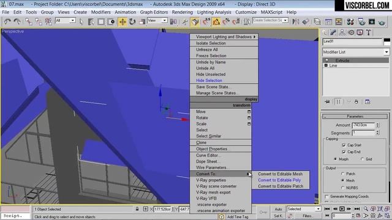Click the Redo arrow icon
The height and width of the screenshot is (220, 392).
coord(17,22)
